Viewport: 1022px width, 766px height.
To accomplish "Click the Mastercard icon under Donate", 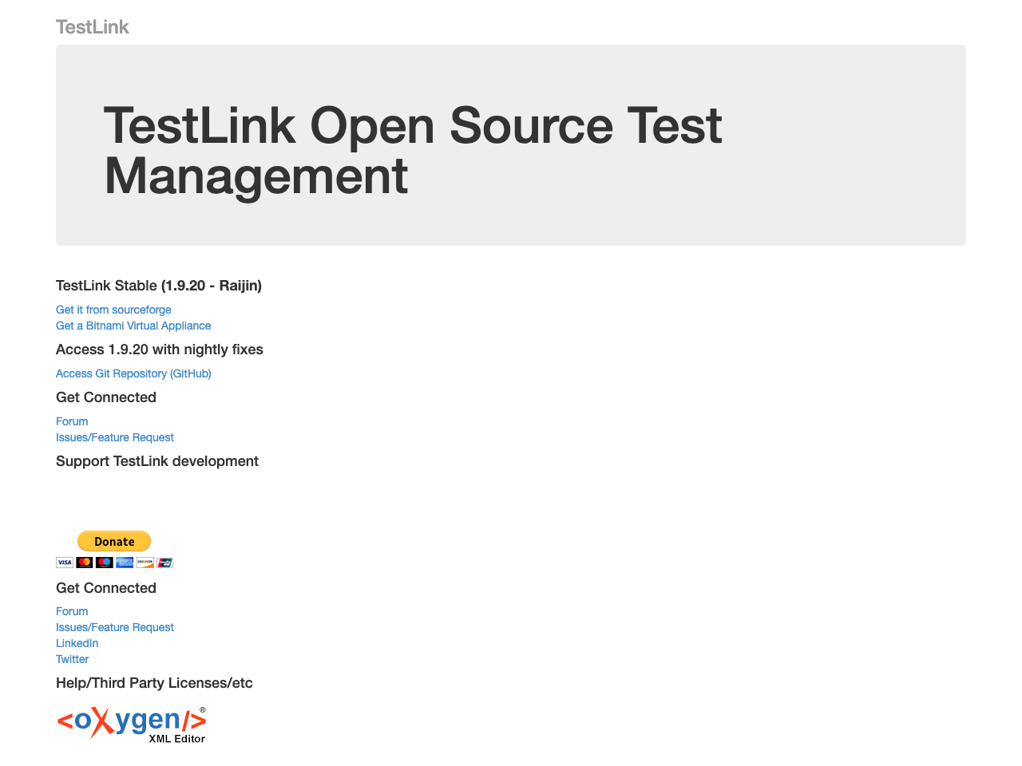I will click(x=85, y=563).
